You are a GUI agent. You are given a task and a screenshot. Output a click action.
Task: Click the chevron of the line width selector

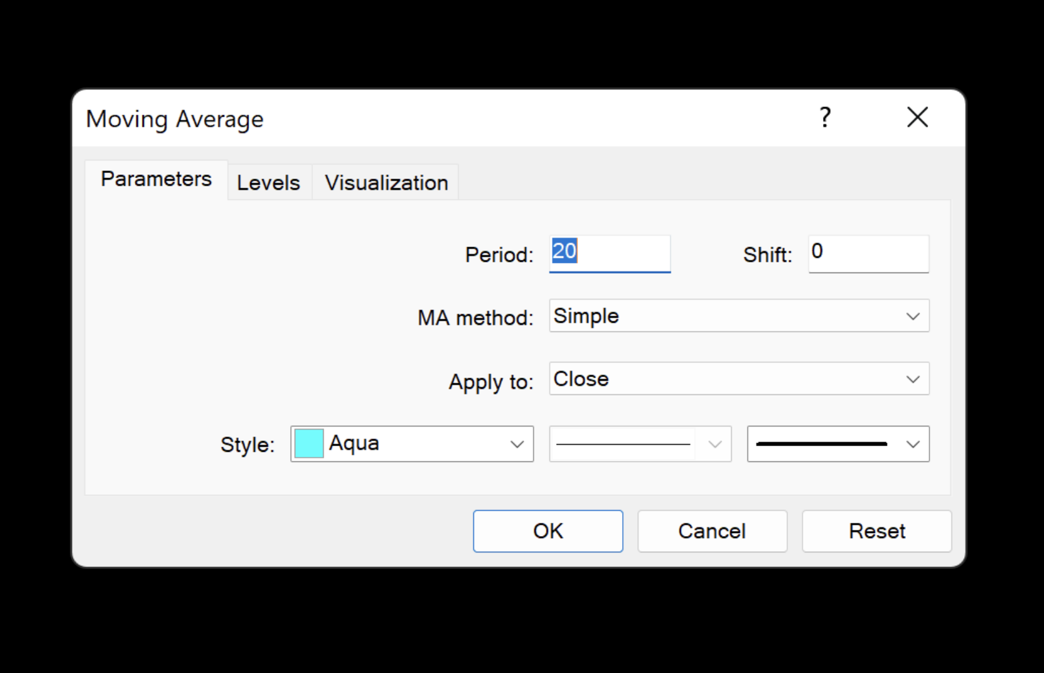(912, 444)
